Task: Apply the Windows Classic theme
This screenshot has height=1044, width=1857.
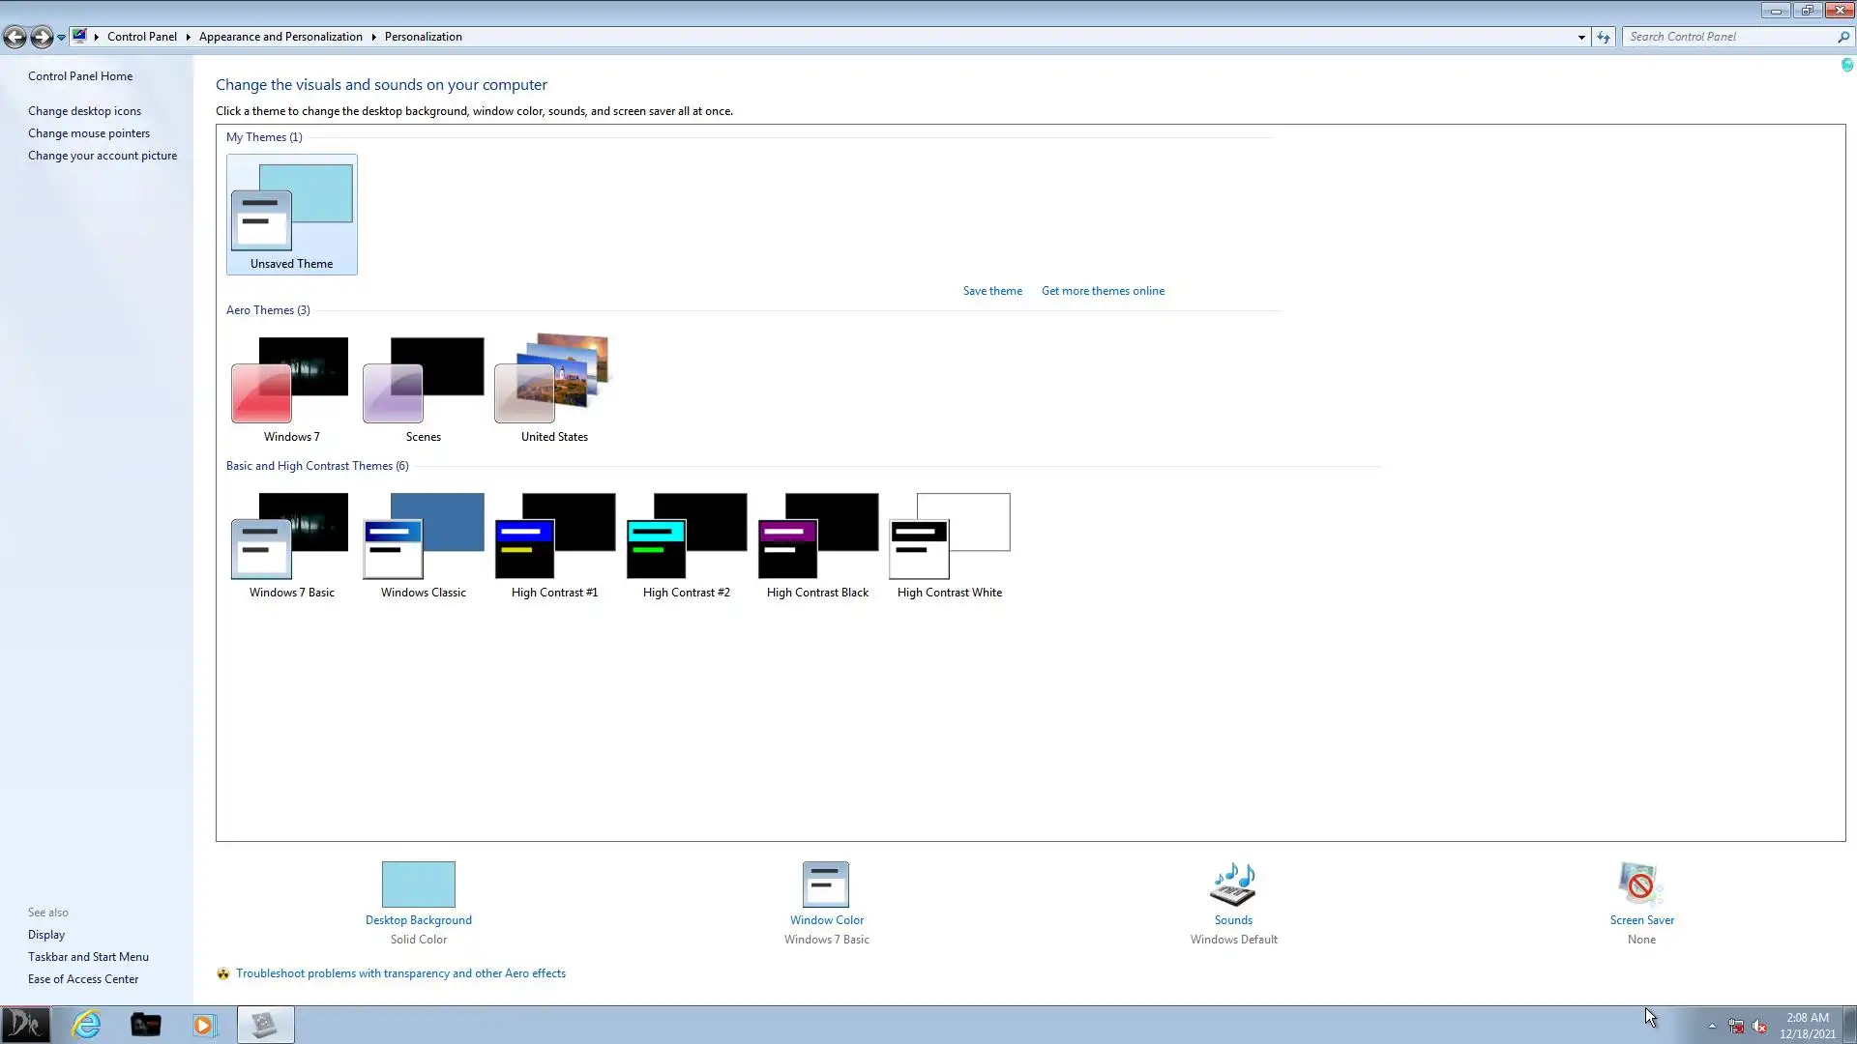Action: pyautogui.click(x=423, y=537)
